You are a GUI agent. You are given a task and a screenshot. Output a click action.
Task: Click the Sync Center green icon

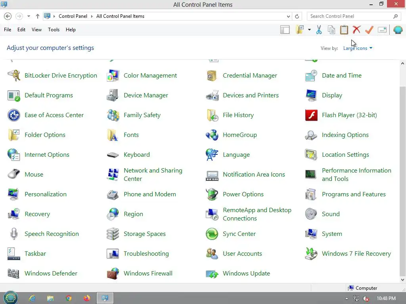212,234
